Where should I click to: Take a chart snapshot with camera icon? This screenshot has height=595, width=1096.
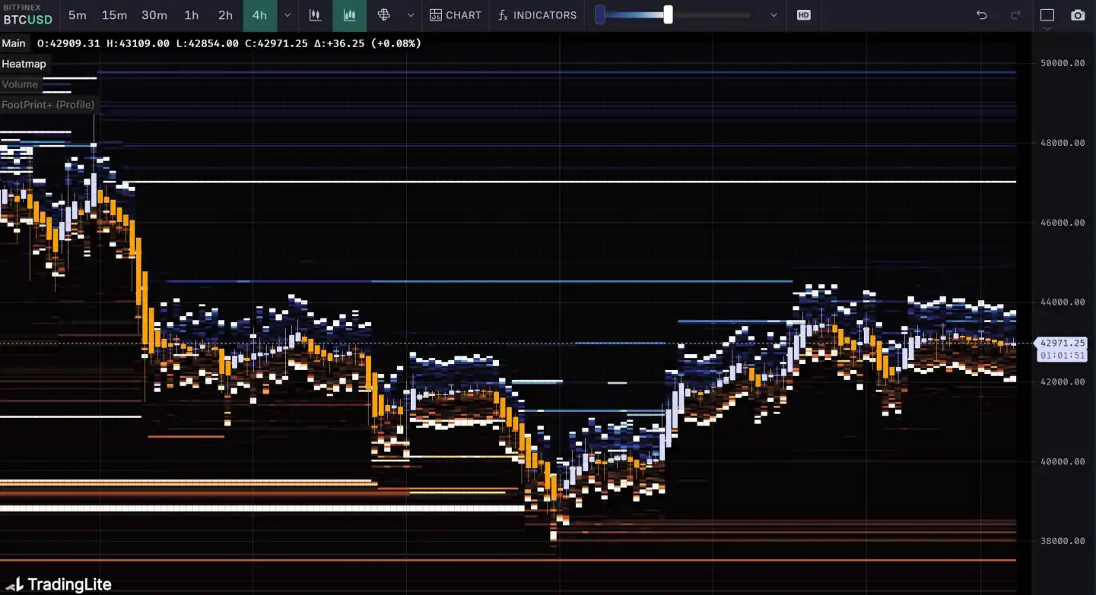(1078, 15)
